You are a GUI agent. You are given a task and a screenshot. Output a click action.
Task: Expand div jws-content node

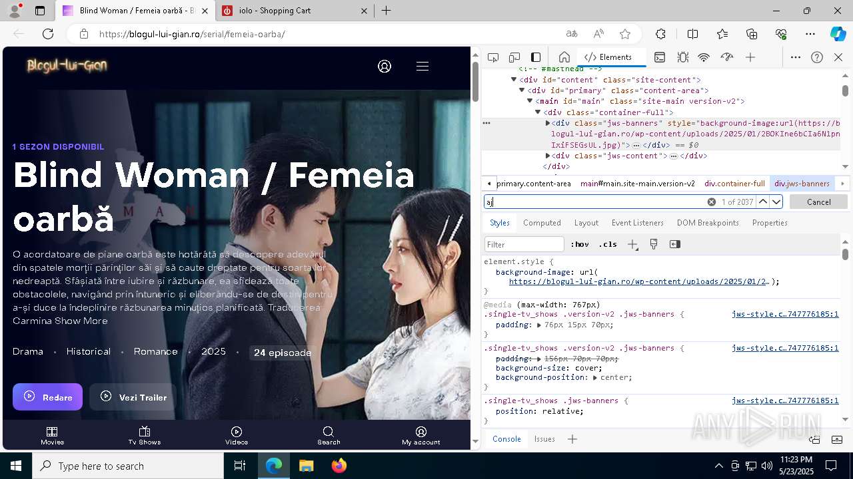tap(548, 156)
